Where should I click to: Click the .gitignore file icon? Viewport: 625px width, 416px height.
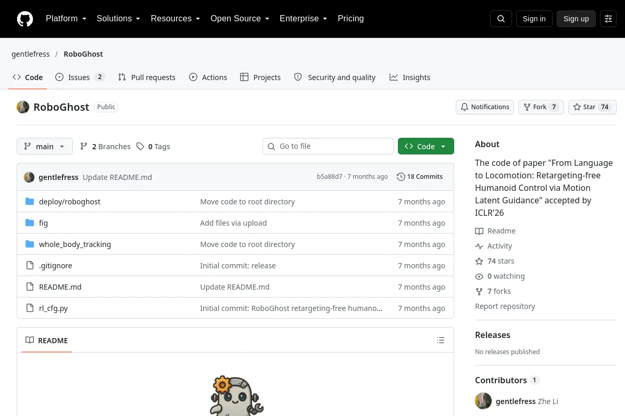(x=30, y=266)
